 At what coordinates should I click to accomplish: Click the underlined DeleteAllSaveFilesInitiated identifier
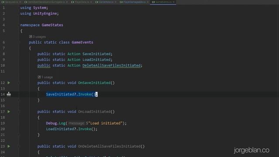pyautogui.click(x=112, y=65)
